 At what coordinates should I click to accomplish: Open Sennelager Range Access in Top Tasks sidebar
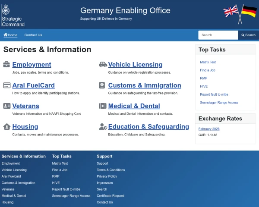(219, 103)
